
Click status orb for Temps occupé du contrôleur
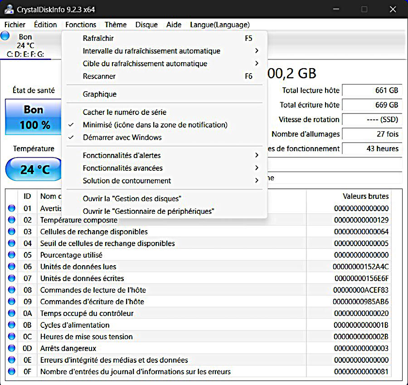12,313
